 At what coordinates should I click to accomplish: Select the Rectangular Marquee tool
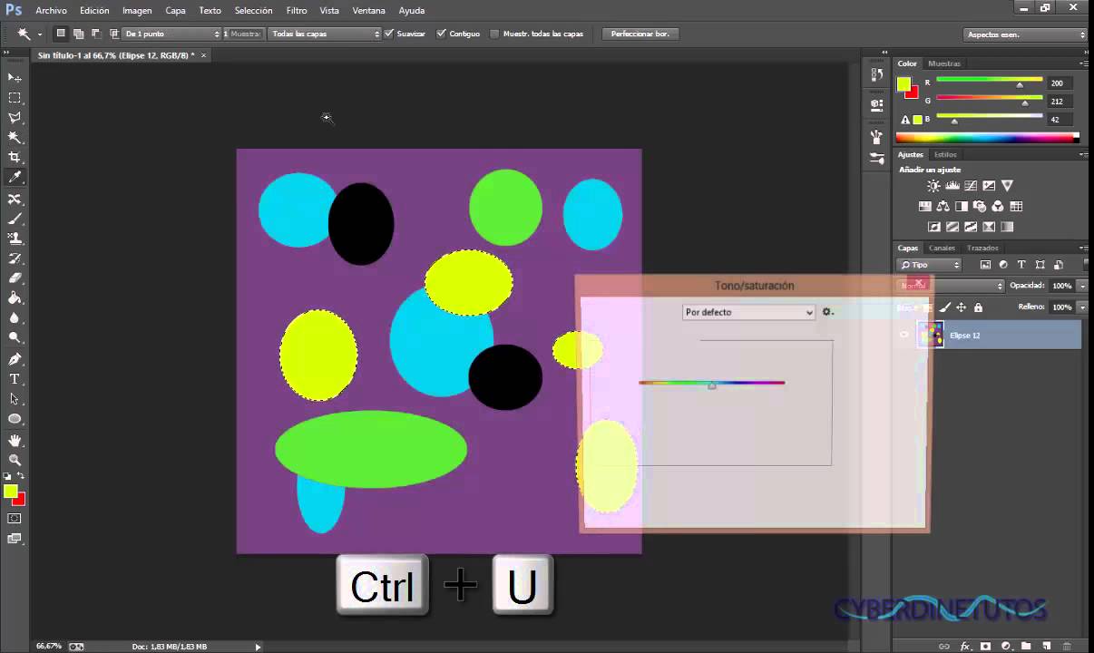point(15,98)
